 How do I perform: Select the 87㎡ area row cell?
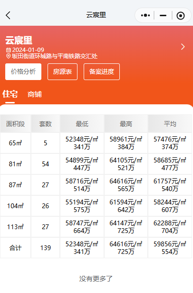(x=16, y=185)
